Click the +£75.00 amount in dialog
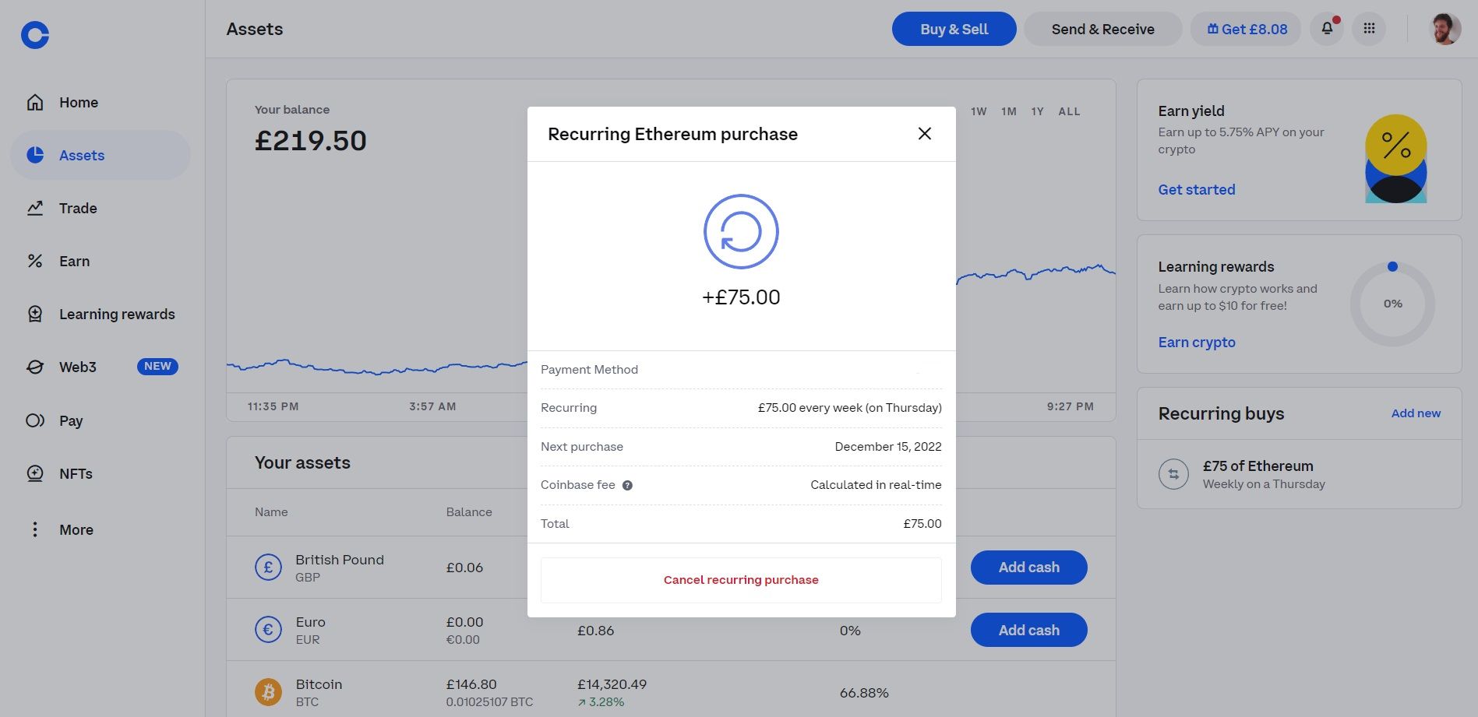This screenshot has height=717, width=1478. 741,297
